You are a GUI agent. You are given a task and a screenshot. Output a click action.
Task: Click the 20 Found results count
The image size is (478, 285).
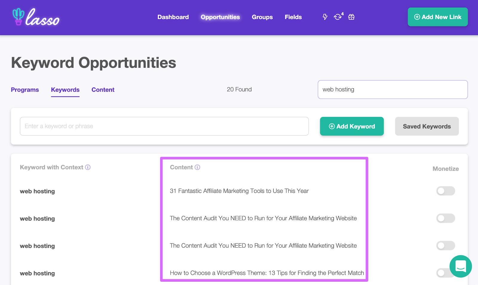point(239,90)
